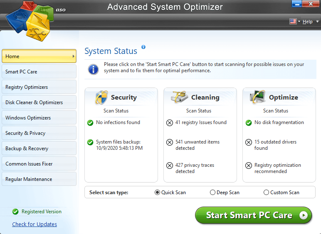Click the '427 privacy traces detected' text
321x234 pixels.
tap(195, 168)
